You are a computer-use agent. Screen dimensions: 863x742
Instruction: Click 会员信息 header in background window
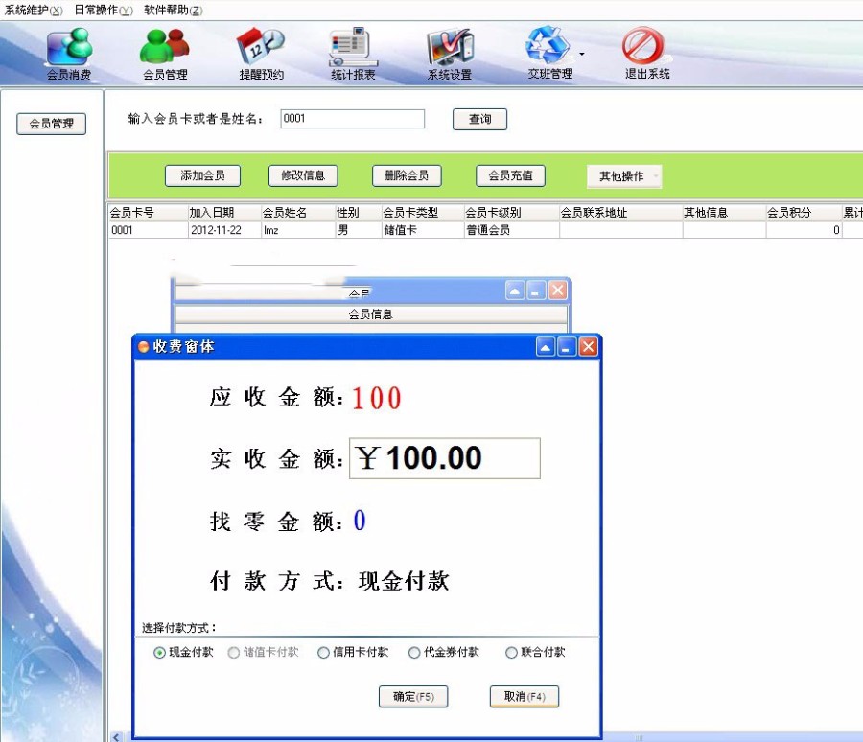[x=370, y=314]
